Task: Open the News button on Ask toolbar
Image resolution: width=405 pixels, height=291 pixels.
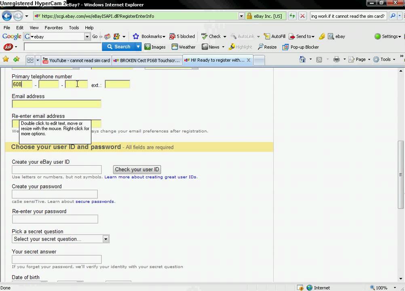Action: [x=211, y=47]
